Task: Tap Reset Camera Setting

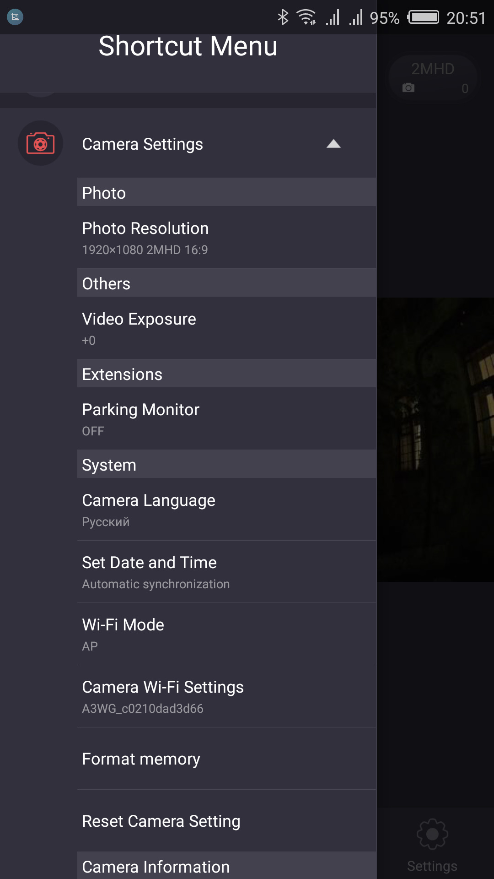Action: [x=226, y=821]
